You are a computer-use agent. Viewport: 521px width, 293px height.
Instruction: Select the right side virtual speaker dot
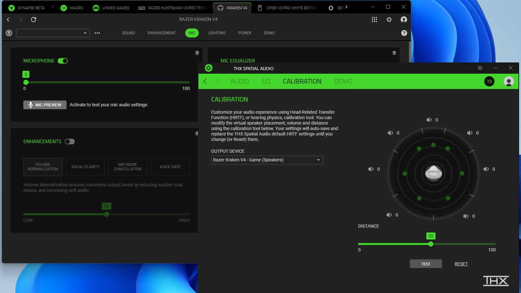point(462,173)
